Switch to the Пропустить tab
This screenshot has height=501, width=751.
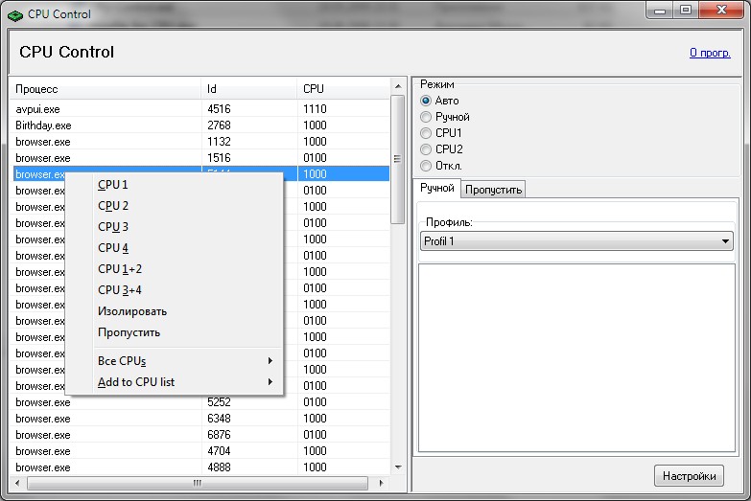(x=493, y=190)
